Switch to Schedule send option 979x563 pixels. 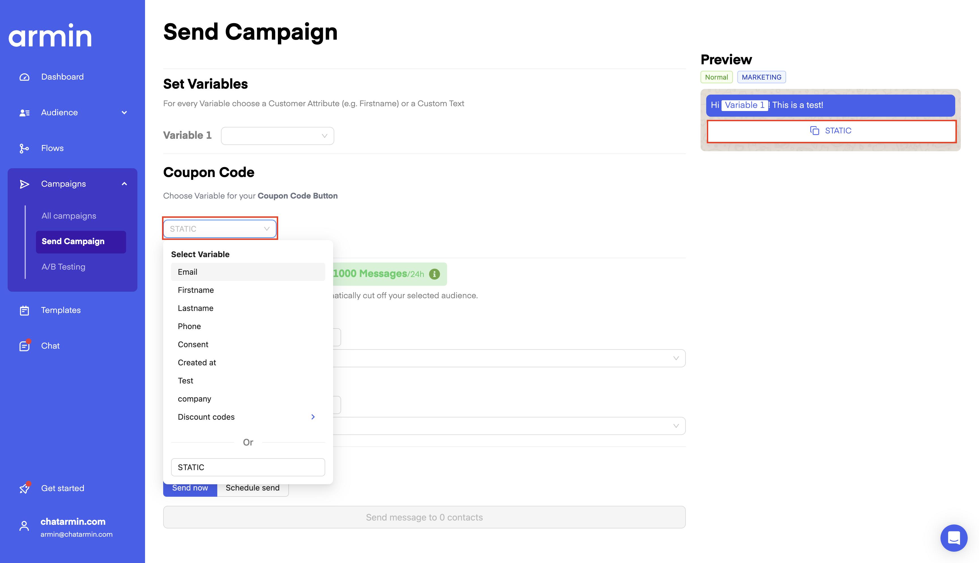252,488
